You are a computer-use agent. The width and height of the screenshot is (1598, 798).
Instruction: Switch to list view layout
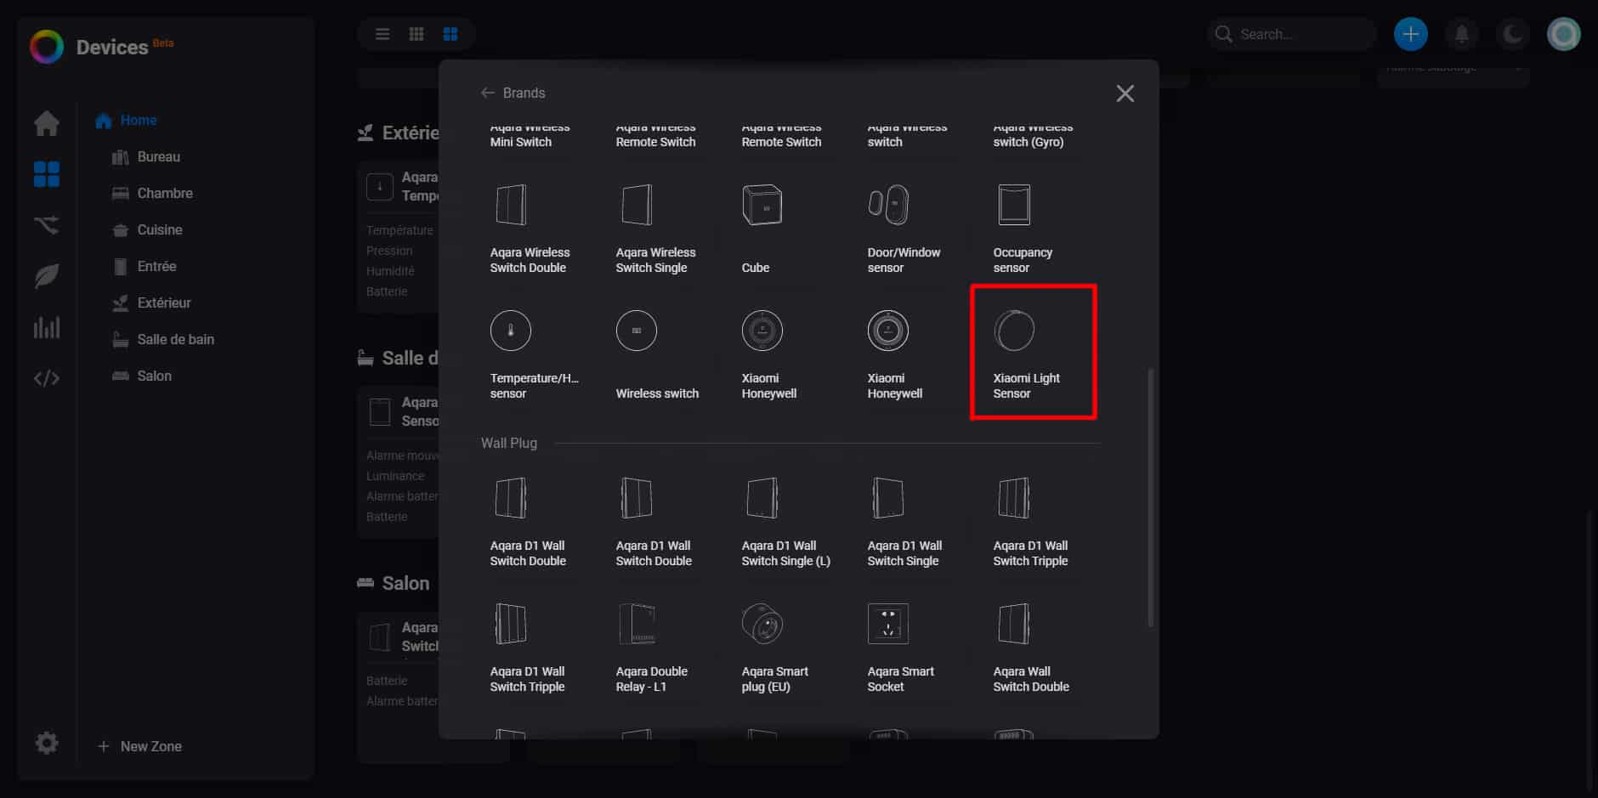click(x=382, y=34)
